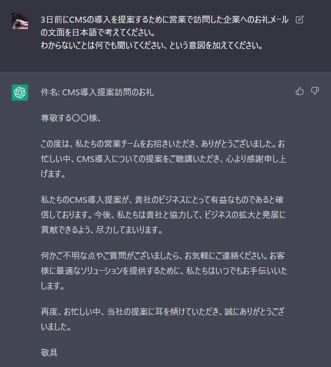Click the line starting with 何かご不明な点やご質問
The height and width of the screenshot is (367, 331).
coord(163,256)
